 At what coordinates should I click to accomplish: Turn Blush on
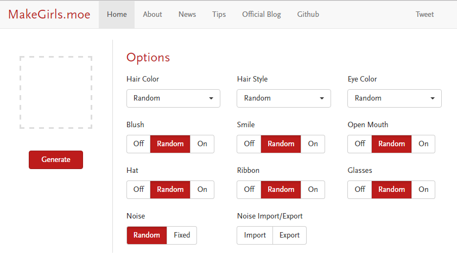[202, 144]
